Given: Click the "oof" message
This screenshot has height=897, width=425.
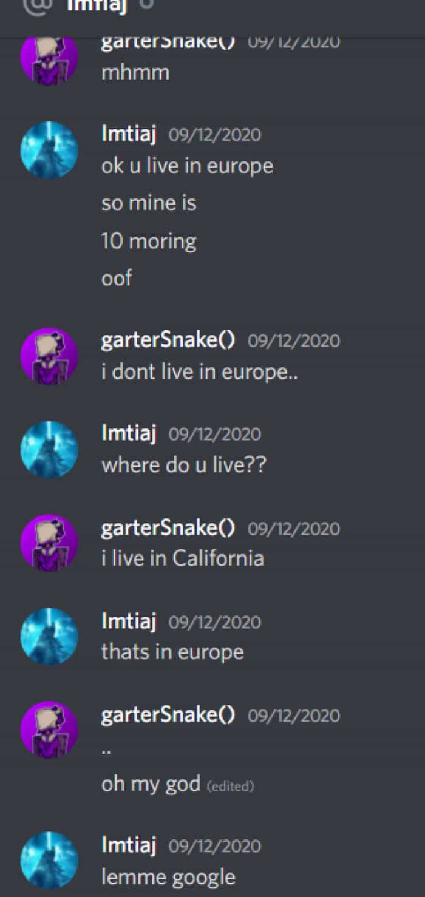Looking at the screenshot, I should click(x=117, y=279).
